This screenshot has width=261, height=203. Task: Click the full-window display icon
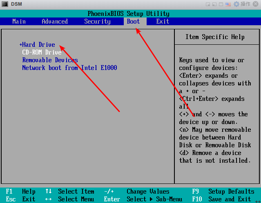tap(221, 4)
